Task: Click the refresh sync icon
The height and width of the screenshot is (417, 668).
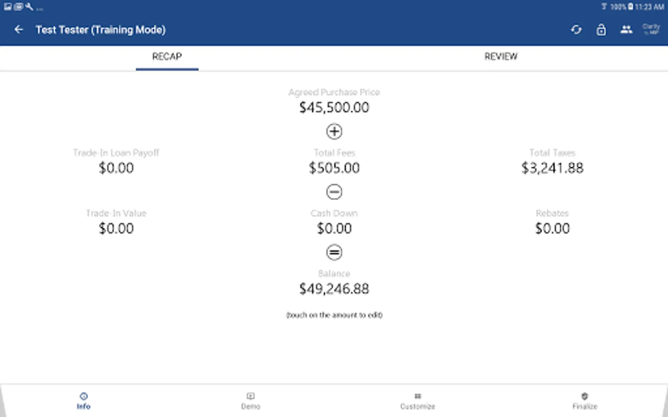Action: [576, 30]
